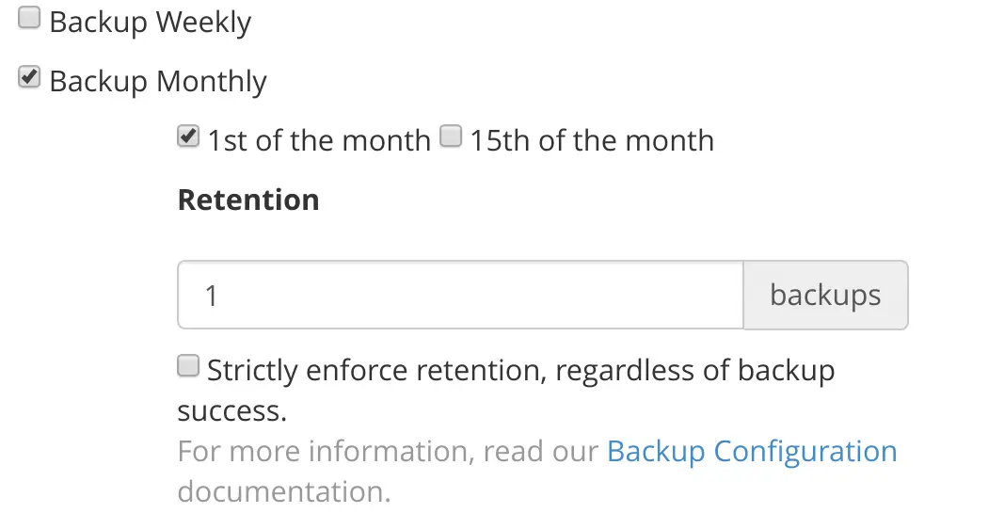Click empty right side of Retention field
The image size is (988, 513).
tap(659, 296)
